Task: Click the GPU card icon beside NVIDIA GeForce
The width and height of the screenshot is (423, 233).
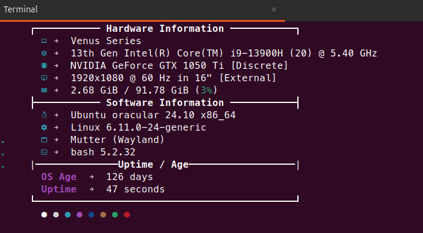Action: tap(44, 66)
